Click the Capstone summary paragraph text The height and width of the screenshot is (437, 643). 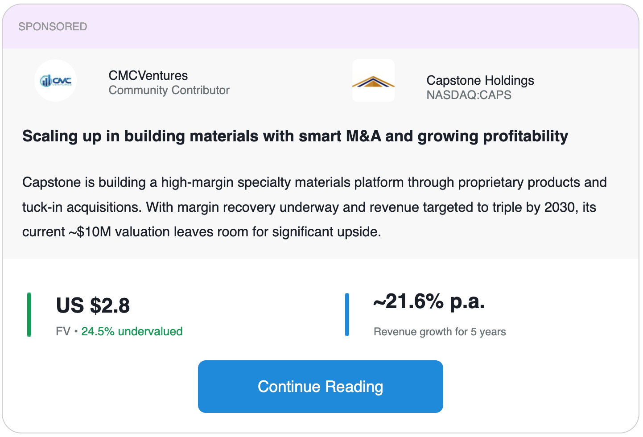[x=314, y=207]
